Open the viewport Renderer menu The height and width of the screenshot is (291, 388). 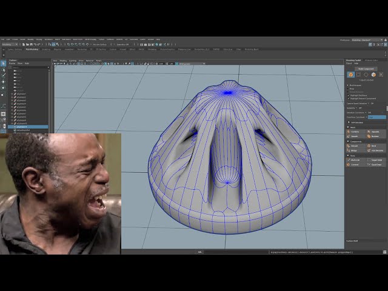pos(90,61)
